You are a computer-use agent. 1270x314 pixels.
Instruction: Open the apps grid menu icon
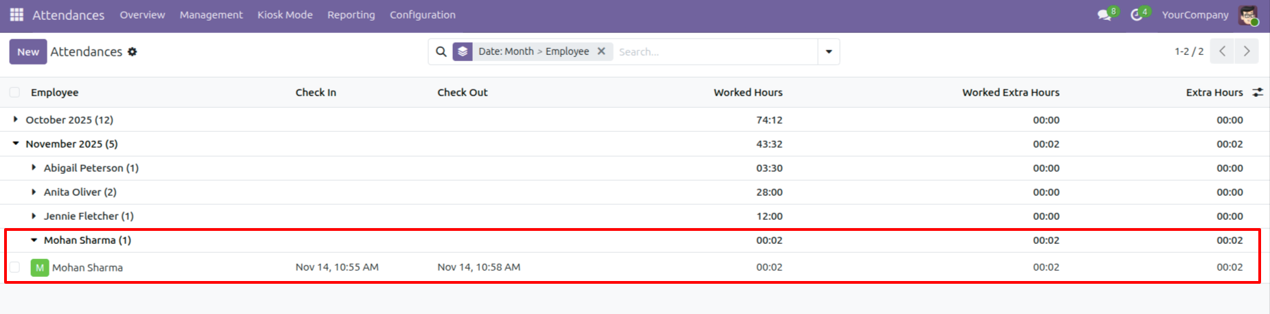(16, 14)
